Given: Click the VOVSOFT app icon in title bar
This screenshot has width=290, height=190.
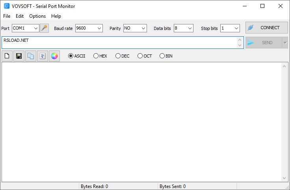Looking at the screenshot, I should 7,6.
